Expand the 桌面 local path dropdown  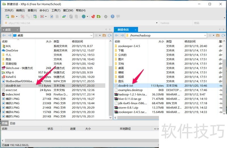91,35
